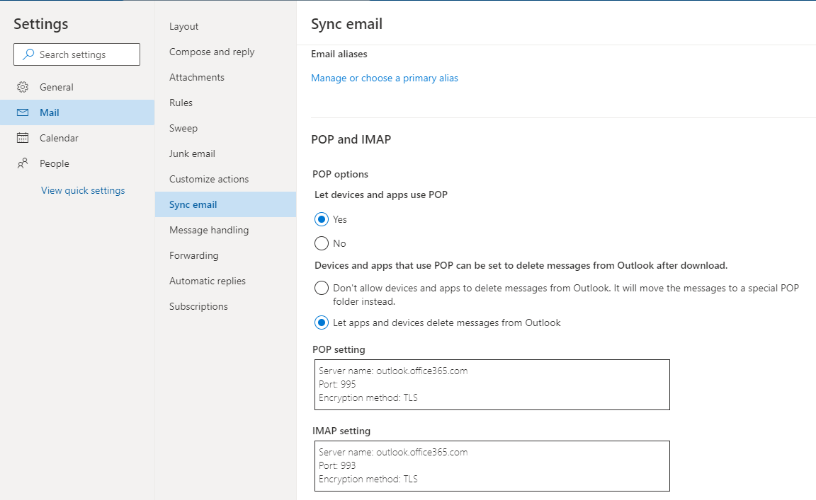Open the Rules settings page
This screenshot has width=816, height=500.
tap(181, 103)
